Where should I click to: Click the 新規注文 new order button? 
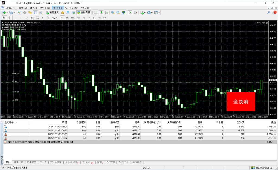click(x=52, y=12)
